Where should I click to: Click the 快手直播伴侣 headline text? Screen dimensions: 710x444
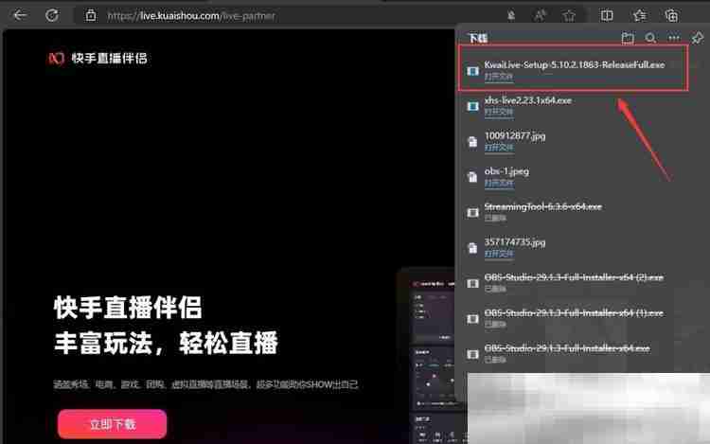pyautogui.click(x=128, y=308)
